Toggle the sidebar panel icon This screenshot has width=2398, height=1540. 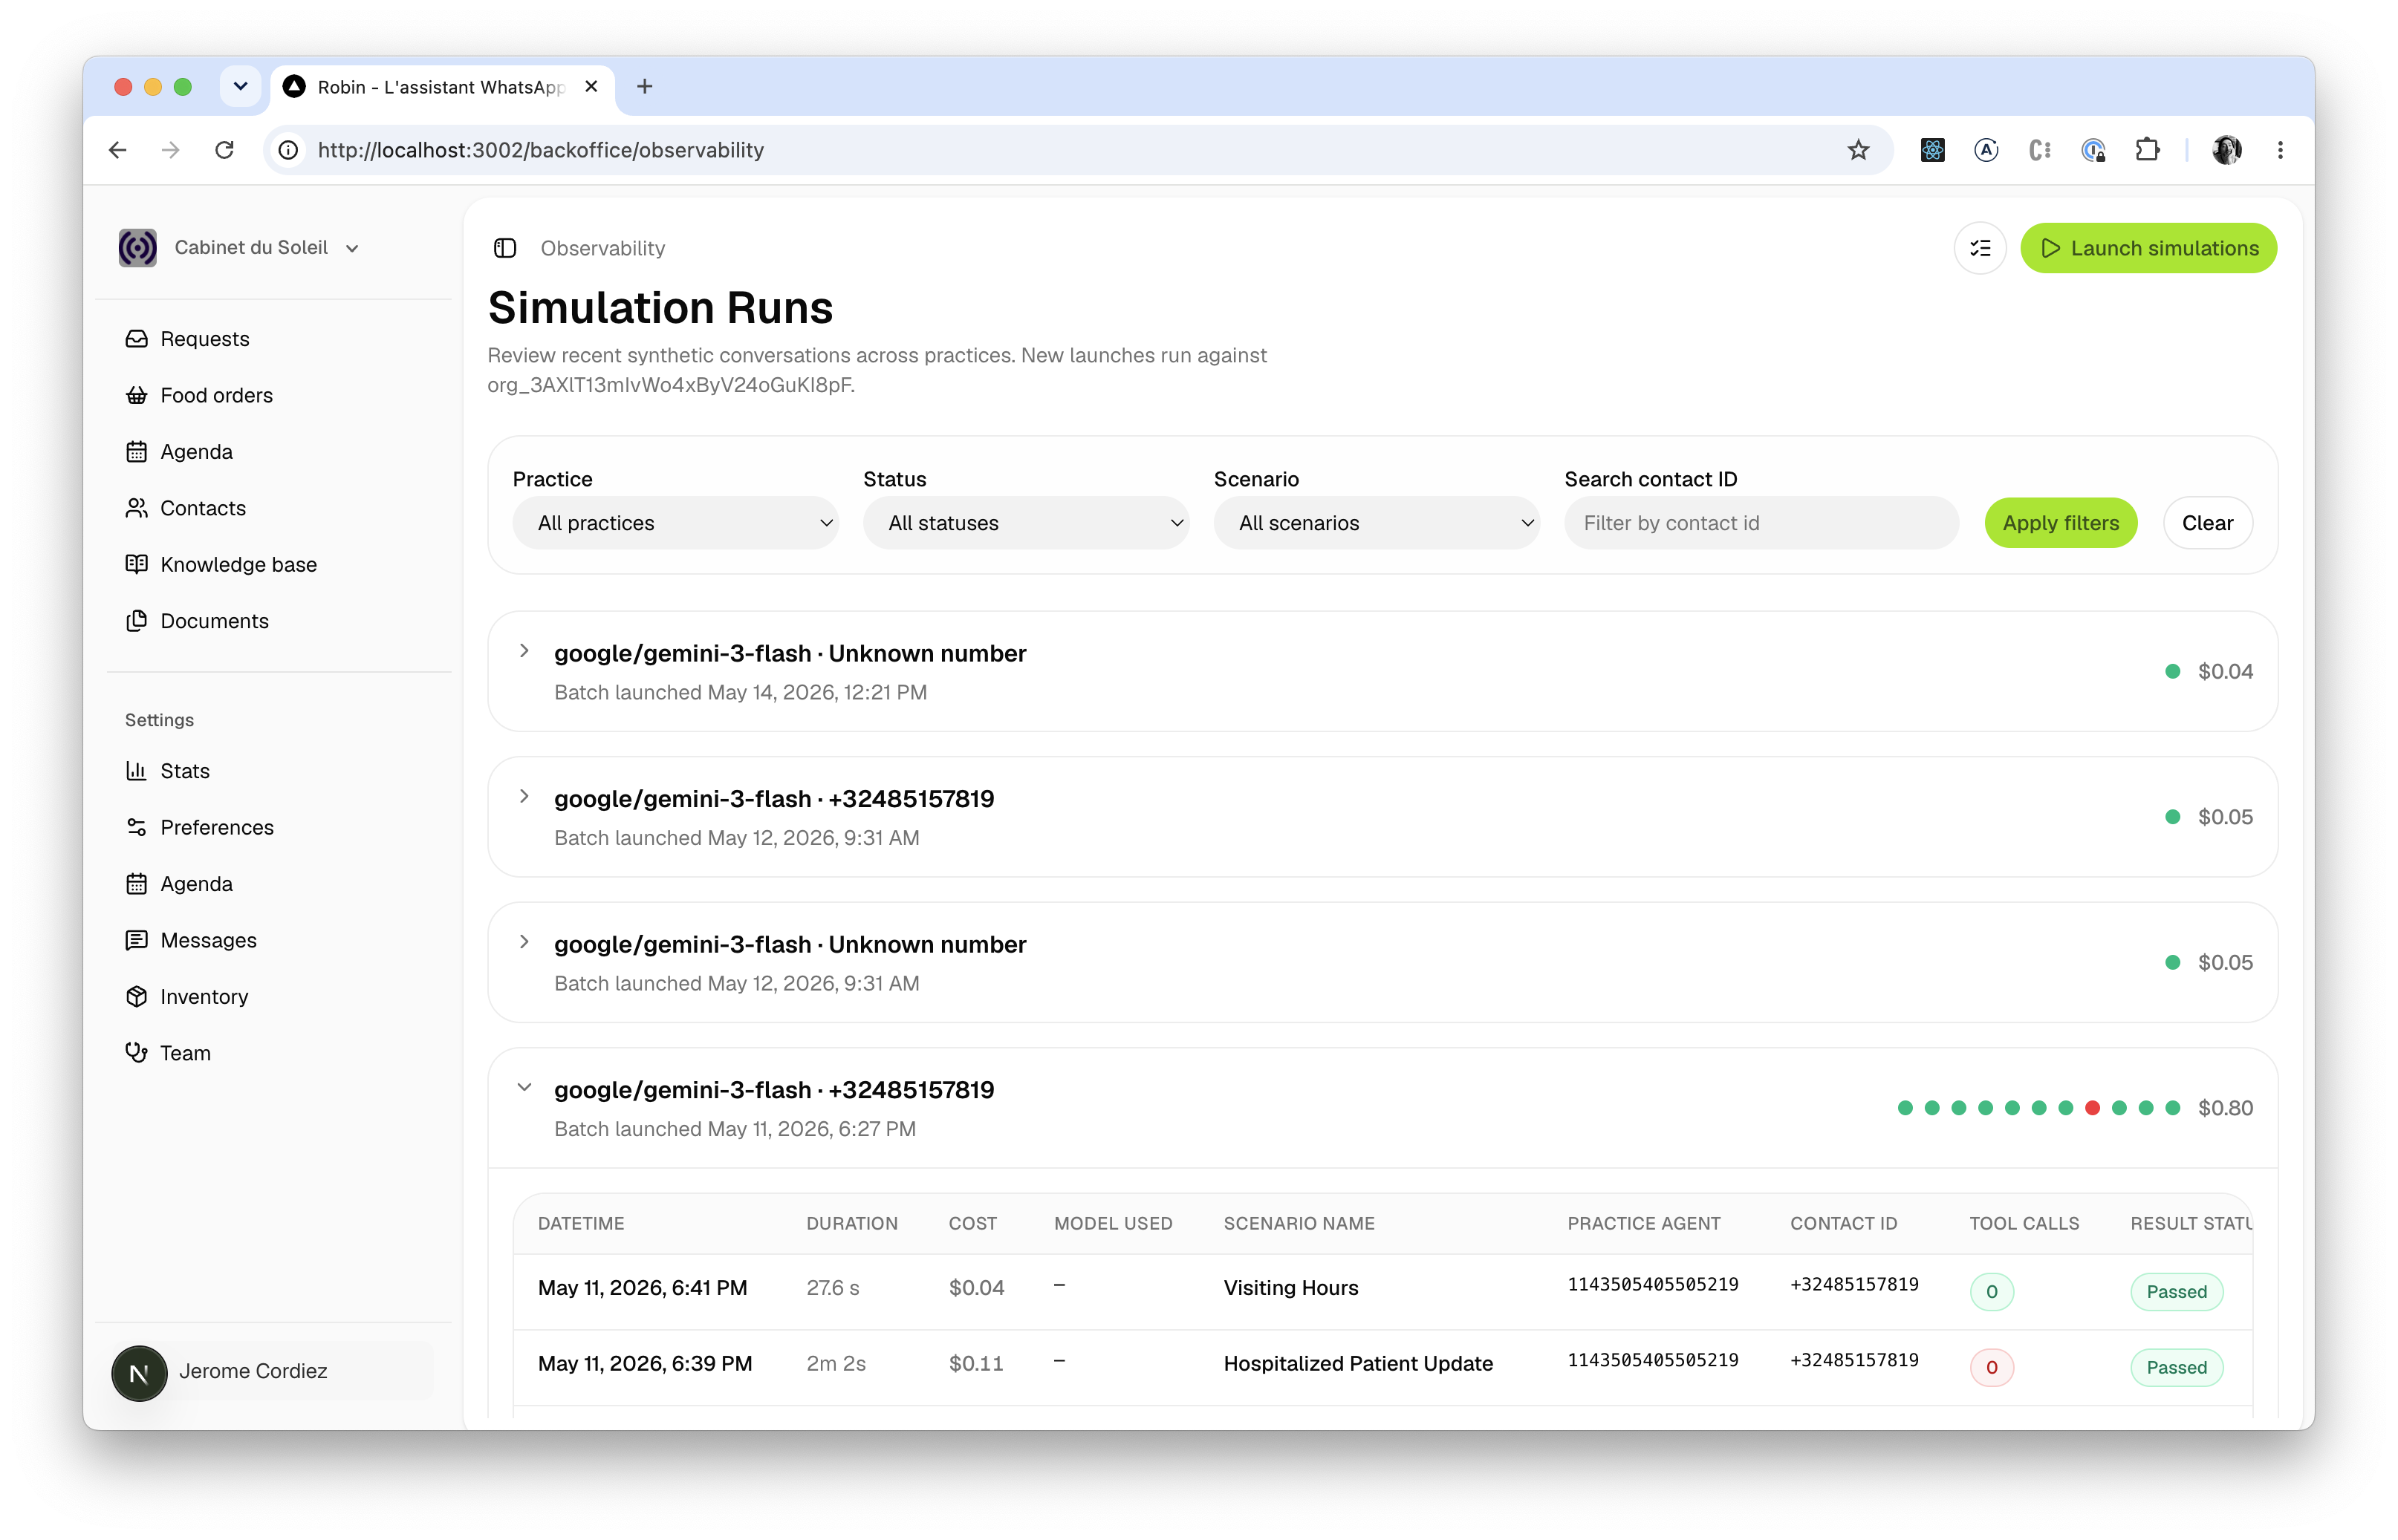505,248
